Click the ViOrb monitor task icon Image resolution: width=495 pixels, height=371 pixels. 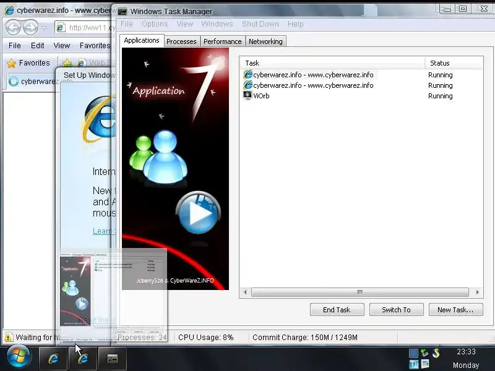247,95
